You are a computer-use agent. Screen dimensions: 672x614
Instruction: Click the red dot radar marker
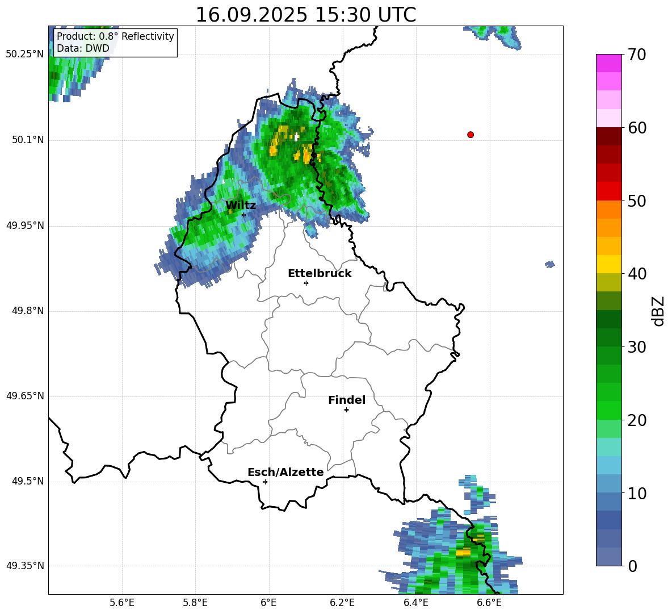tap(470, 135)
